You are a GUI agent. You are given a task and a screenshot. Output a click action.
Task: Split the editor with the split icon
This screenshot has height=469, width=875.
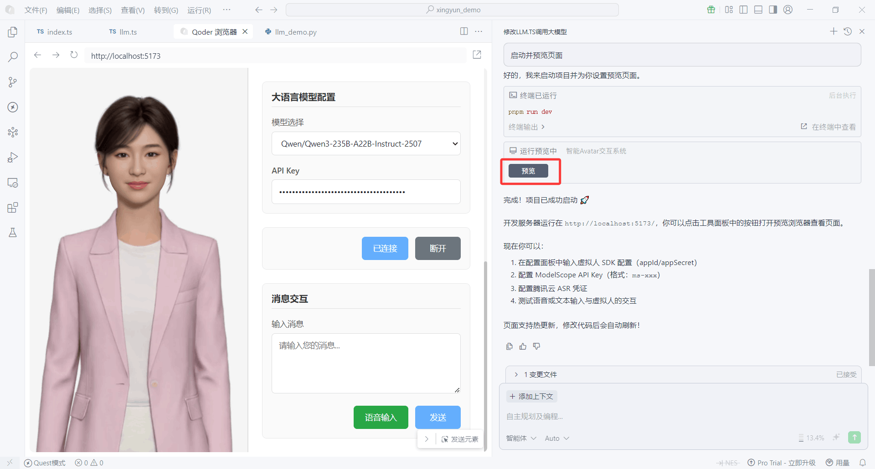tap(464, 31)
